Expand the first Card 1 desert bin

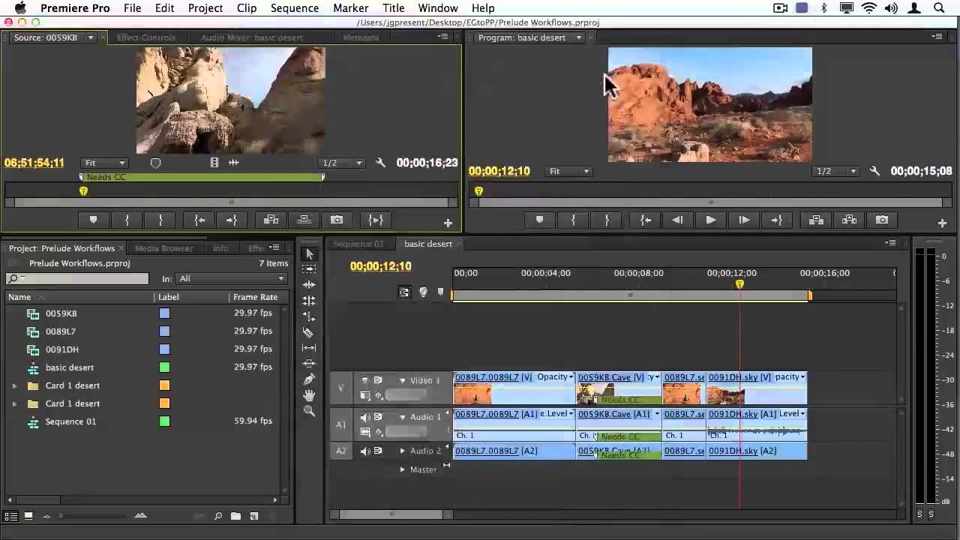[x=14, y=385]
